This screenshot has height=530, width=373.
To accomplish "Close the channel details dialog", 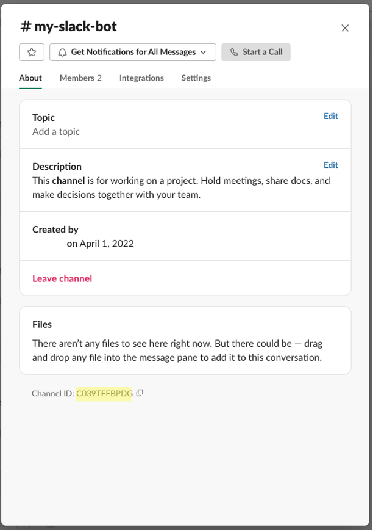I will click(x=345, y=28).
